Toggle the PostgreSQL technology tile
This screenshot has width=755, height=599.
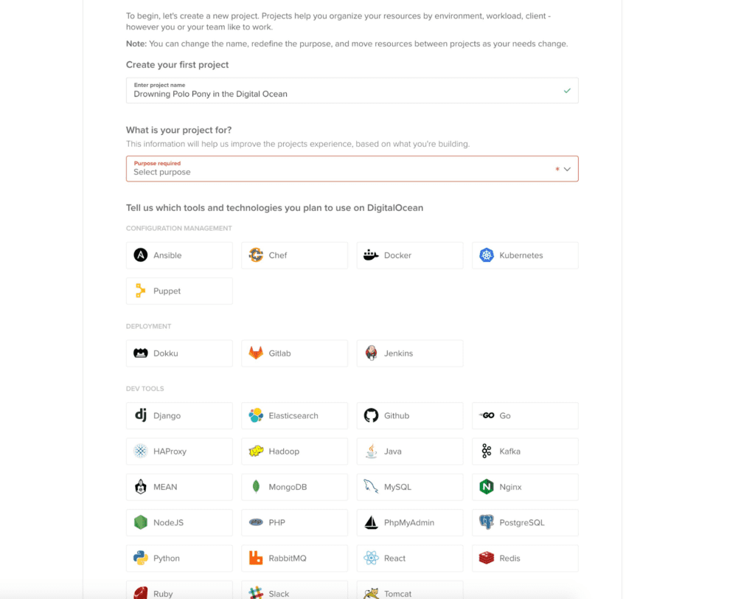(x=525, y=522)
